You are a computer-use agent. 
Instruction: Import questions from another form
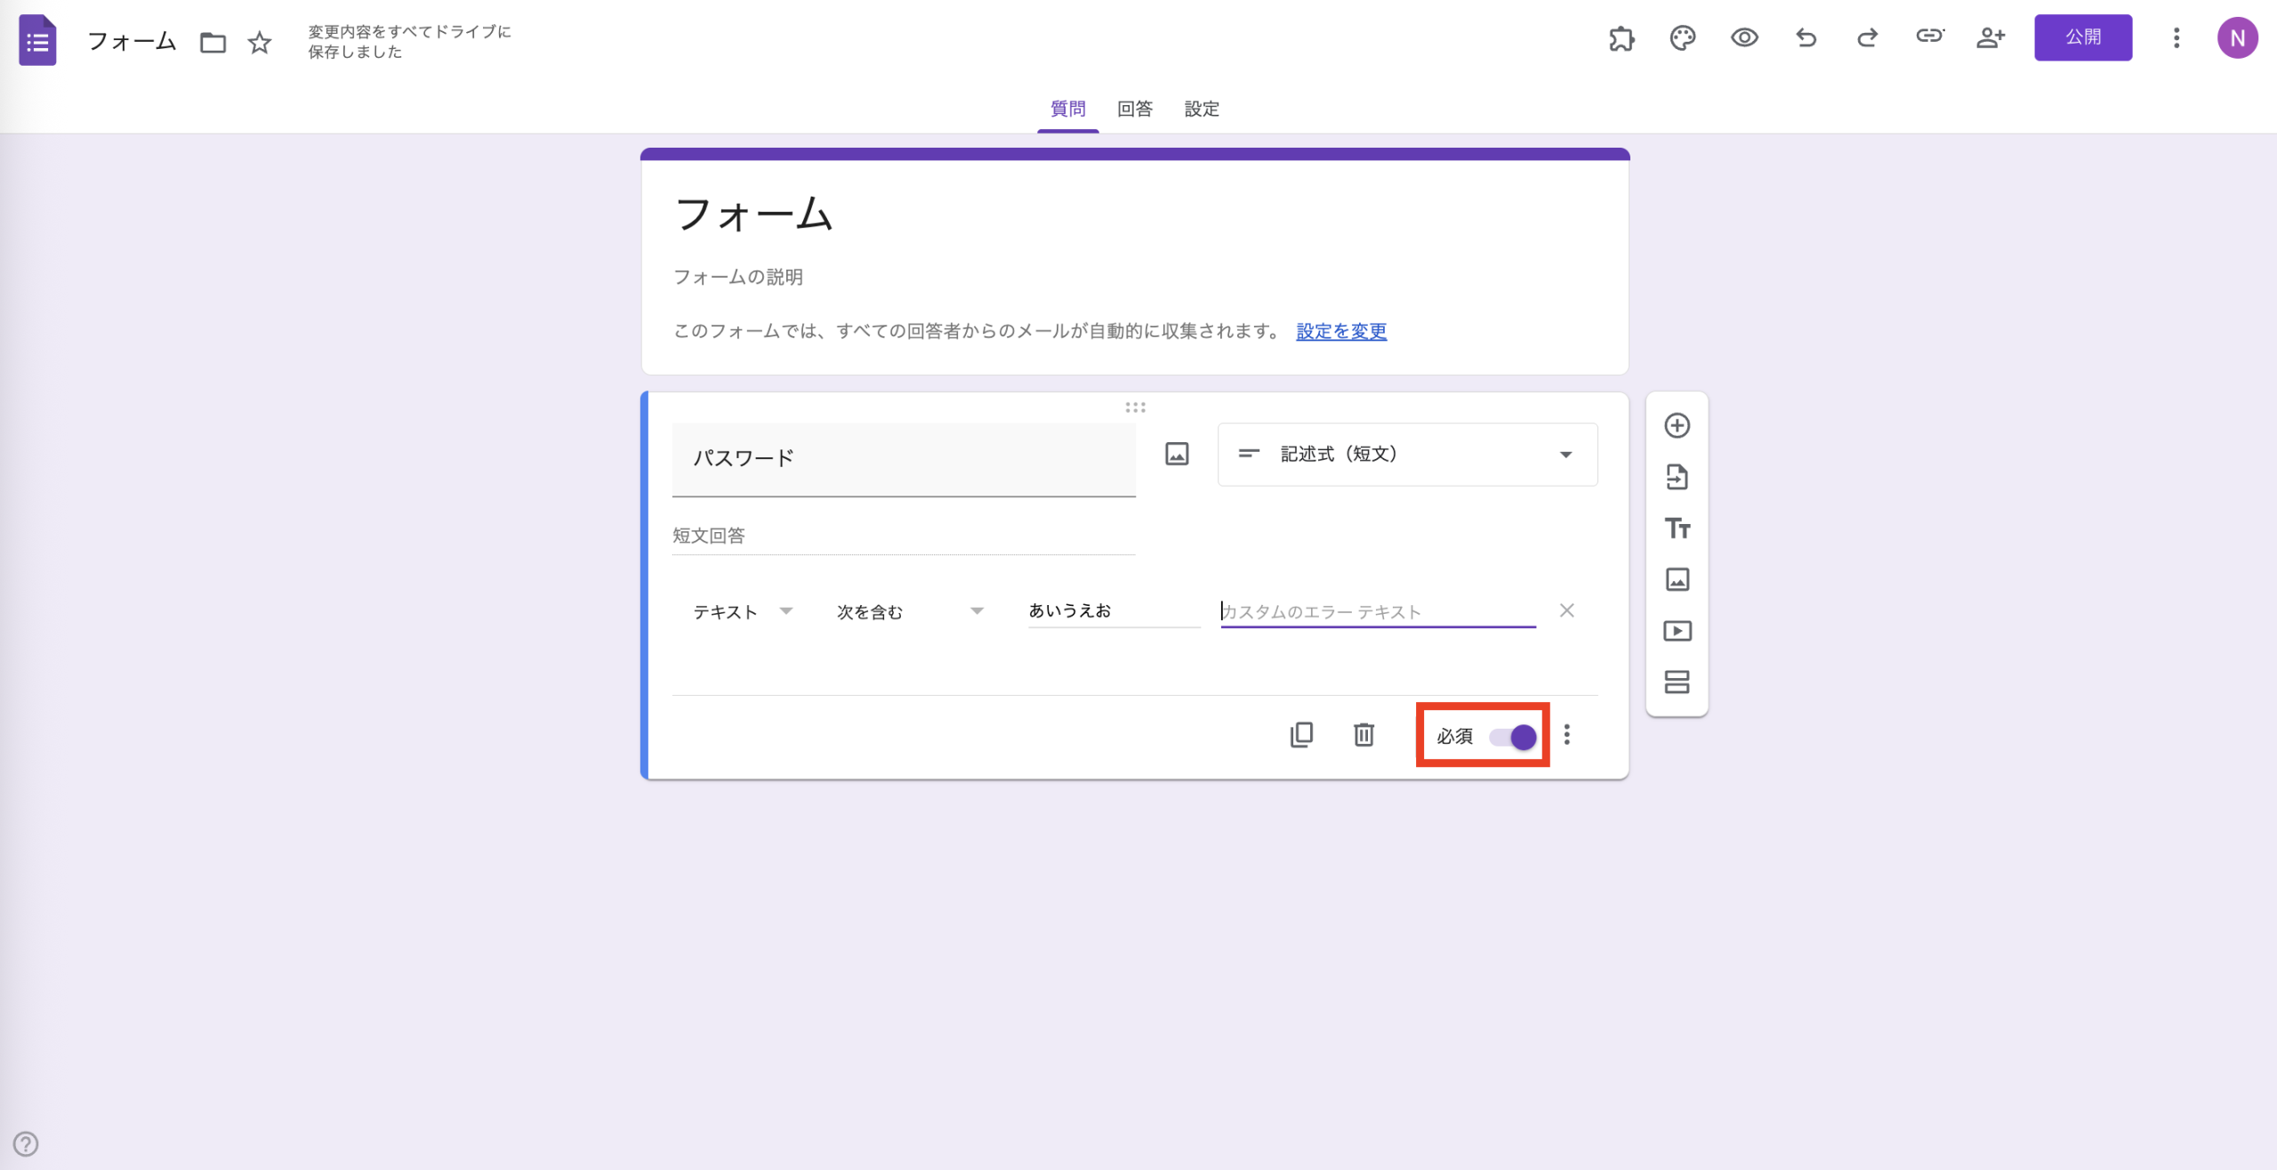(x=1678, y=477)
